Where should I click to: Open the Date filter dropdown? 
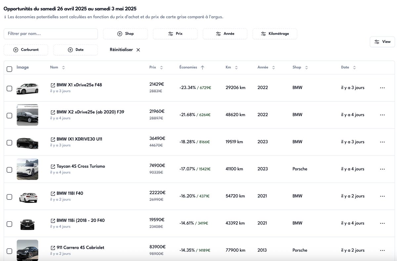click(75, 50)
